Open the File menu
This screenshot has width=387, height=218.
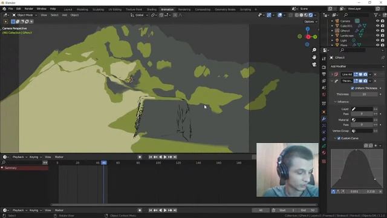[11, 8]
